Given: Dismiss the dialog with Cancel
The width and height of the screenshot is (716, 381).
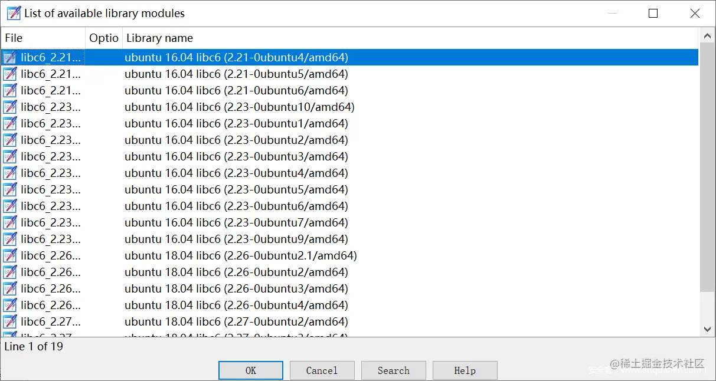Looking at the screenshot, I should tap(322, 370).
